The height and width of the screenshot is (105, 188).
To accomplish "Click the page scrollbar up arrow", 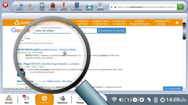I will pos(184,21).
